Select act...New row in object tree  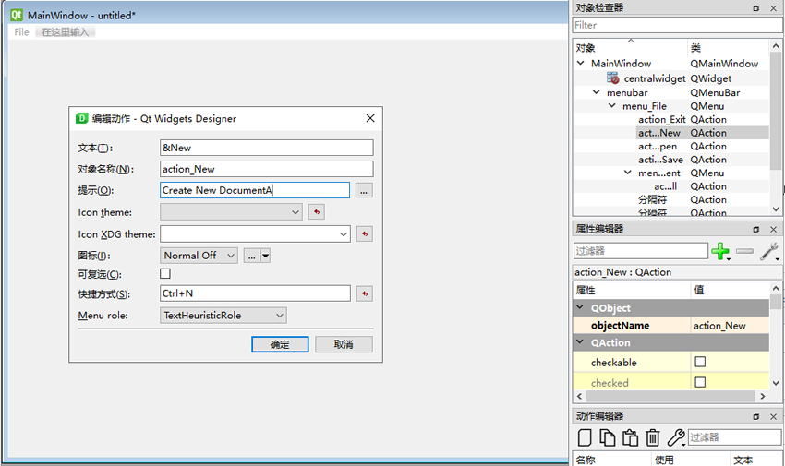click(658, 133)
